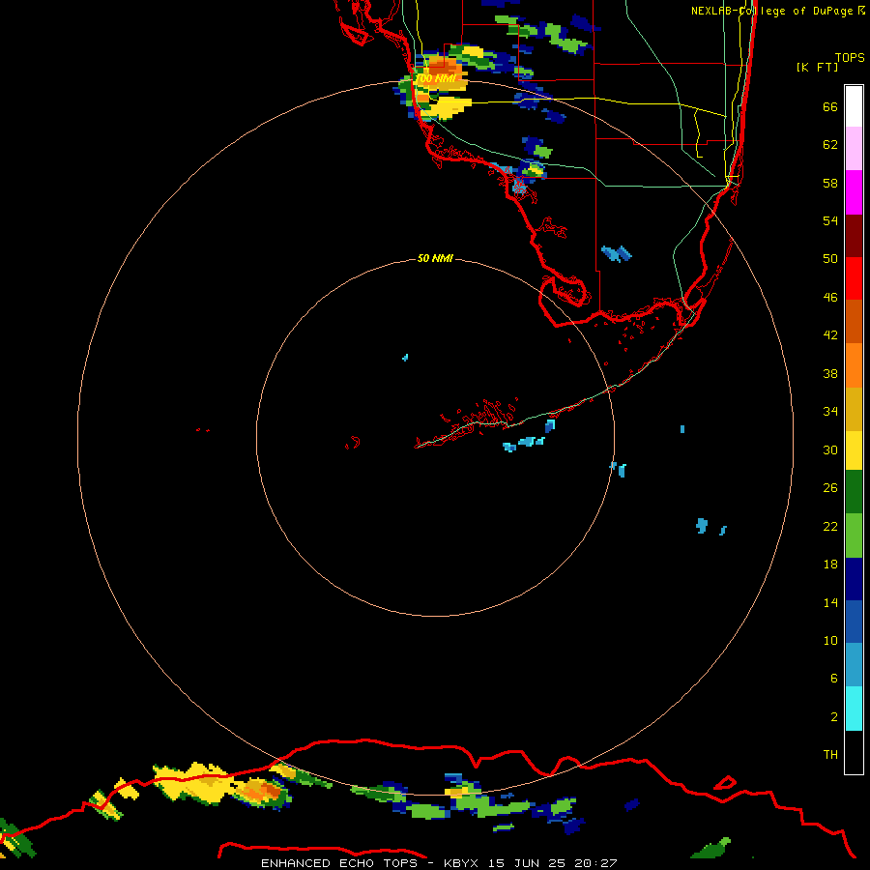Click the legend value 34
Screen dimensions: 870x870
coord(830,412)
